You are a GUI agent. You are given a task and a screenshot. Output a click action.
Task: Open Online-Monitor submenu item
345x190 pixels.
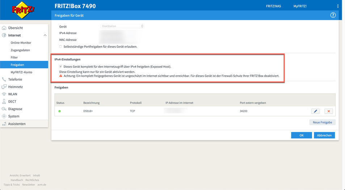[21, 43]
